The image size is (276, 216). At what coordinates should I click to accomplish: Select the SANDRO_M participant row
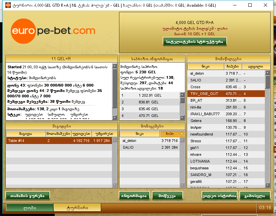226,175
